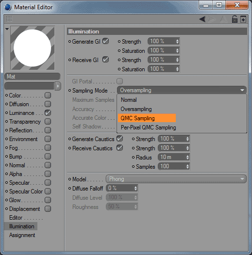
Task: Enable the Specular channel checkbox
Action: point(48,183)
